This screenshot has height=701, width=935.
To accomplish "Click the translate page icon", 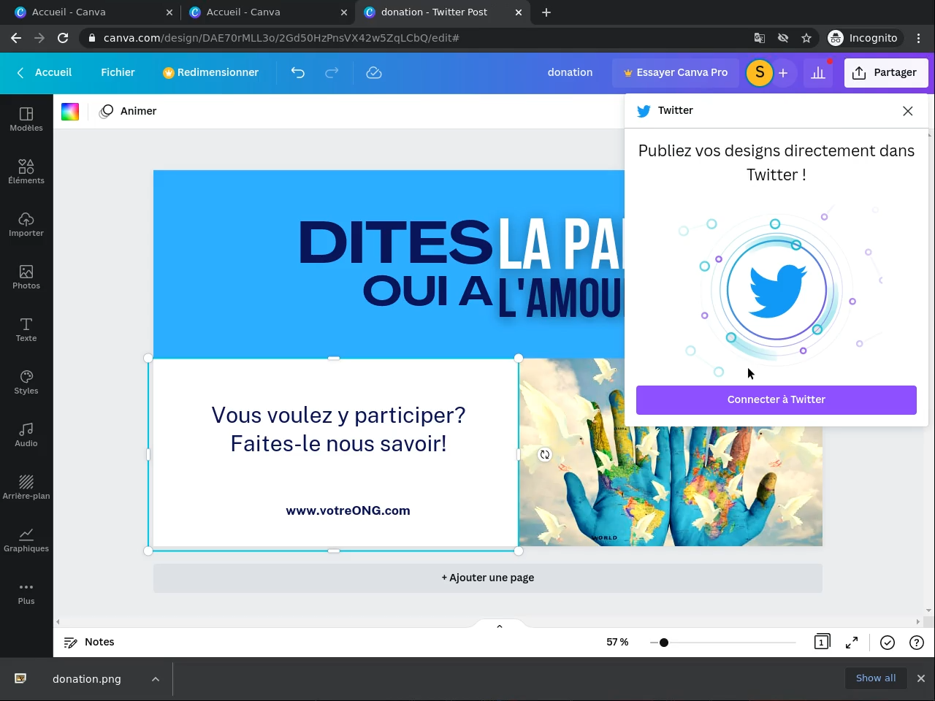I will coord(760,38).
